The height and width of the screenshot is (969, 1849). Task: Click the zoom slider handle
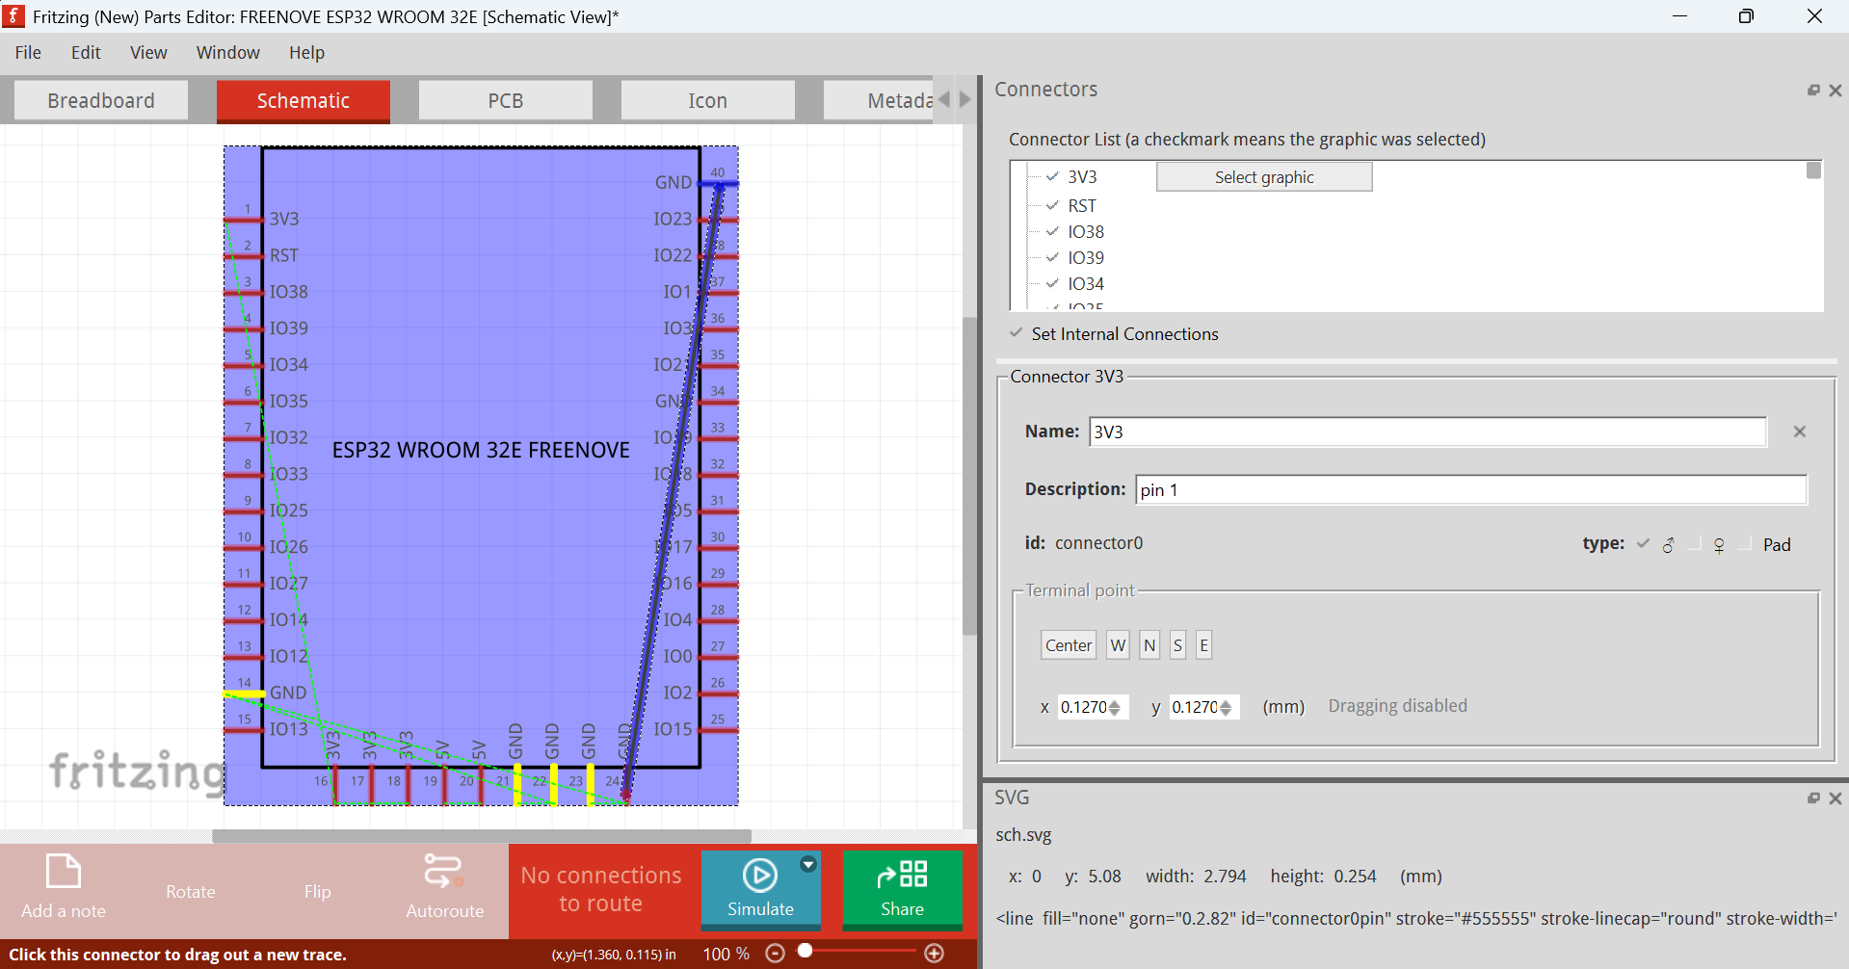click(x=805, y=951)
